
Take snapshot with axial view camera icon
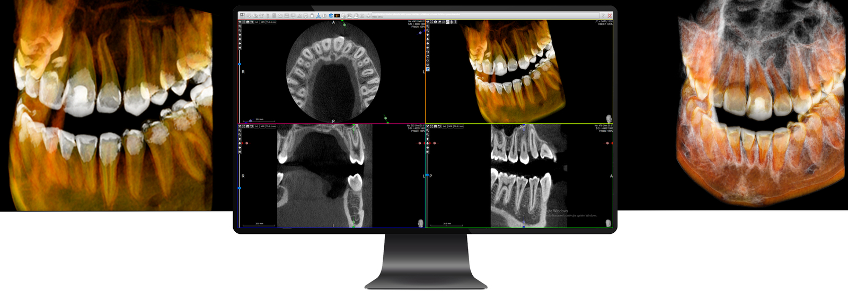coord(248,22)
